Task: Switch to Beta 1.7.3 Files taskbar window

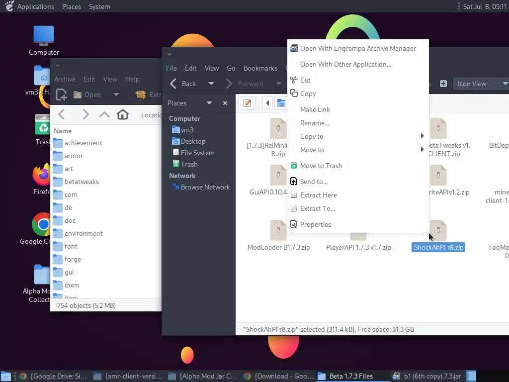Action: point(351,376)
